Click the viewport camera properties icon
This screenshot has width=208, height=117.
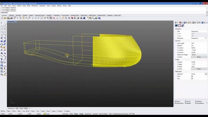pos(176,25)
